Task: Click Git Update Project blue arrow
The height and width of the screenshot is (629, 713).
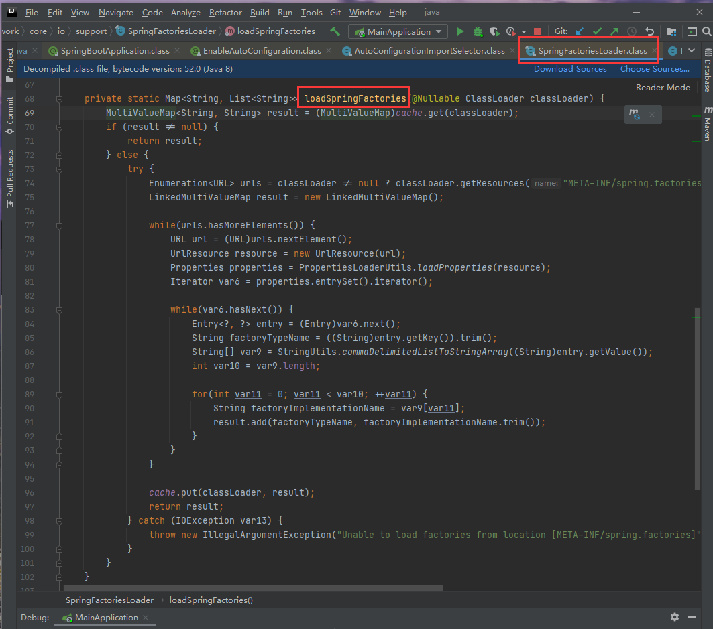Action: click(580, 31)
